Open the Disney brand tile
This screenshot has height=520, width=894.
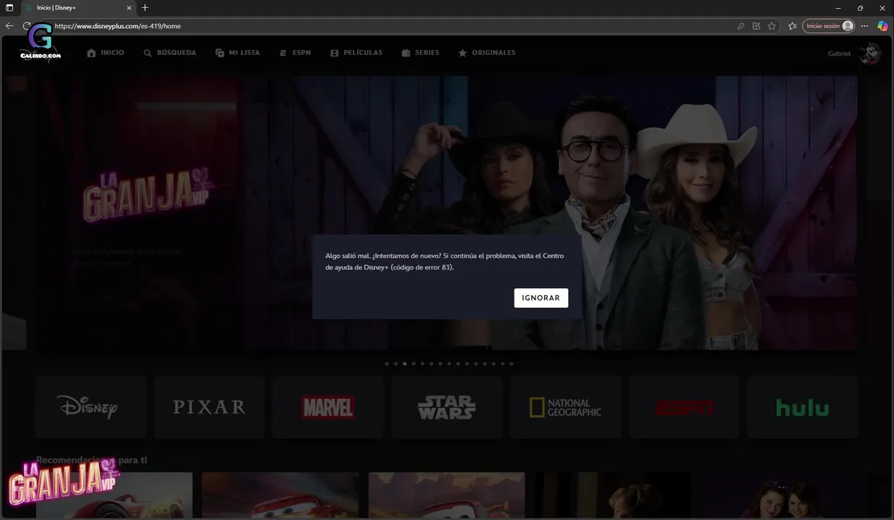(x=91, y=407)
